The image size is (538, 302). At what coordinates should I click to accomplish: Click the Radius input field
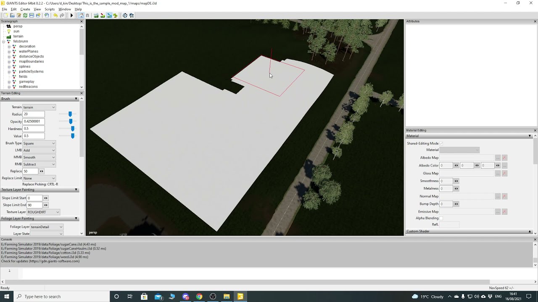pos(34,114)
